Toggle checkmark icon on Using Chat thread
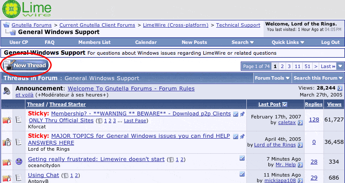345x183 pixels. click(242, 174)
